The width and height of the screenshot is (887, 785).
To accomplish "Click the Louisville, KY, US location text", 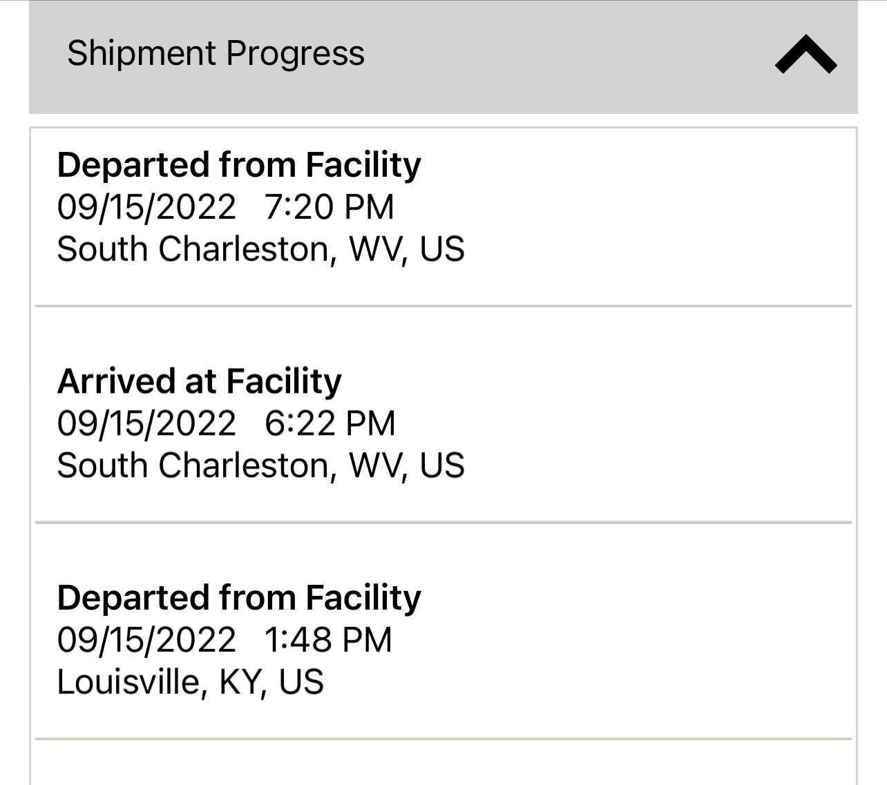I will coord(191,682).
